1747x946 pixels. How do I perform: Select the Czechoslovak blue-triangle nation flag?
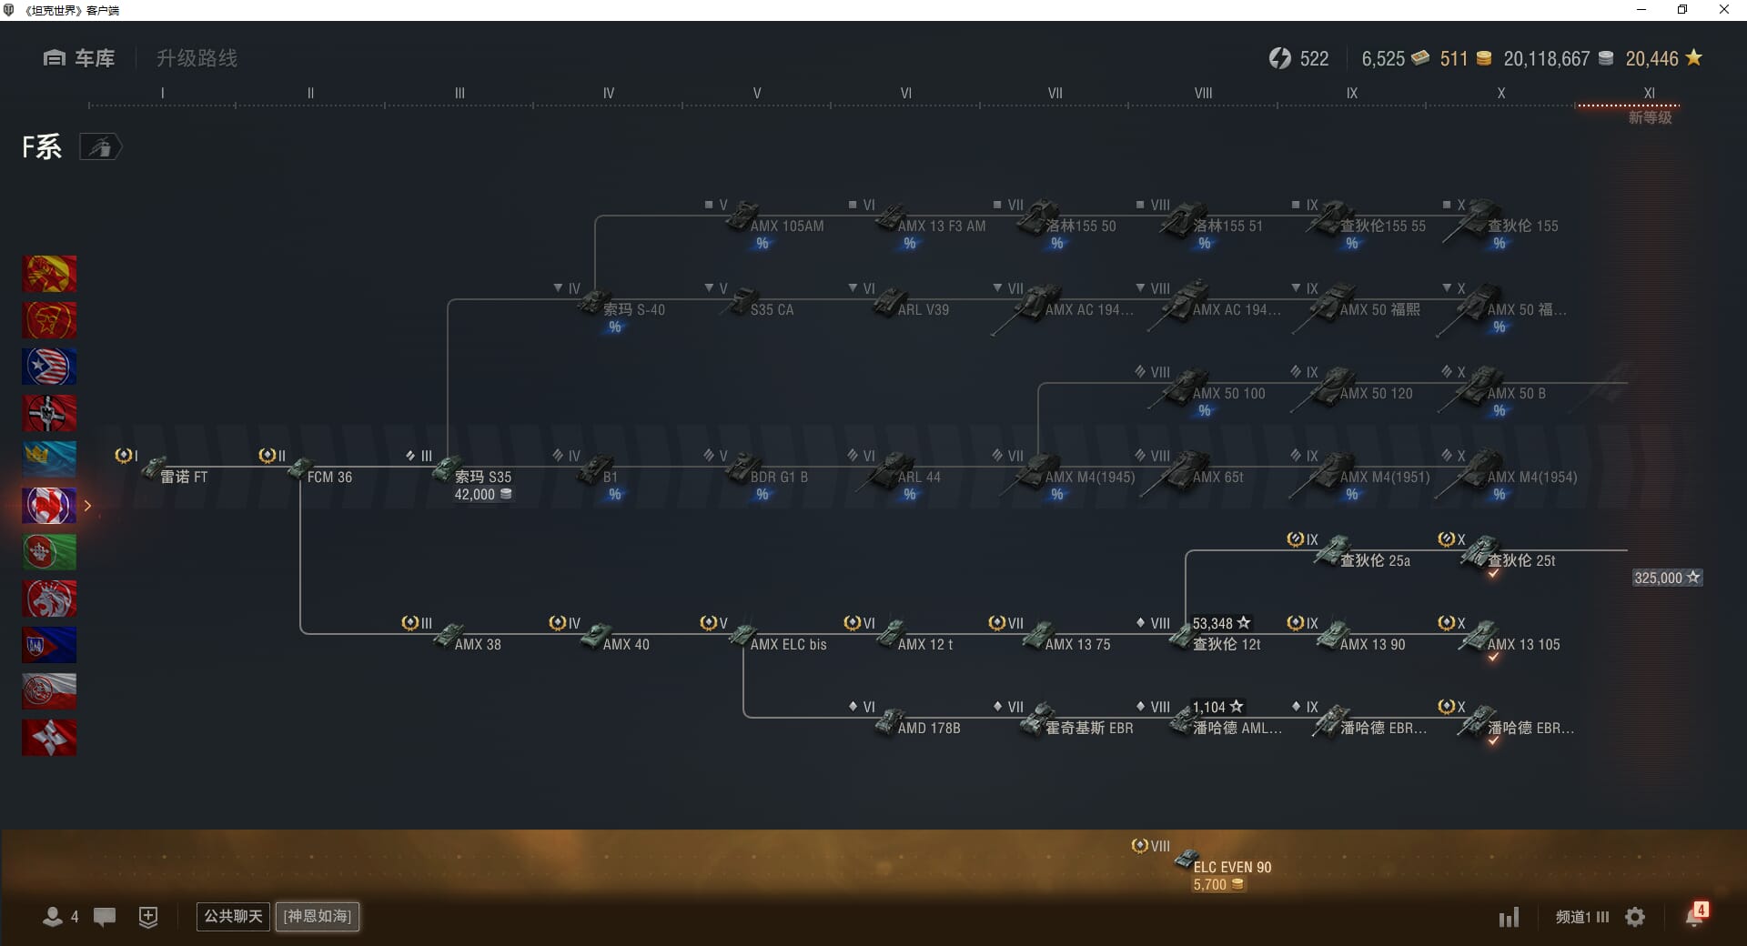[x=49, y=645]
